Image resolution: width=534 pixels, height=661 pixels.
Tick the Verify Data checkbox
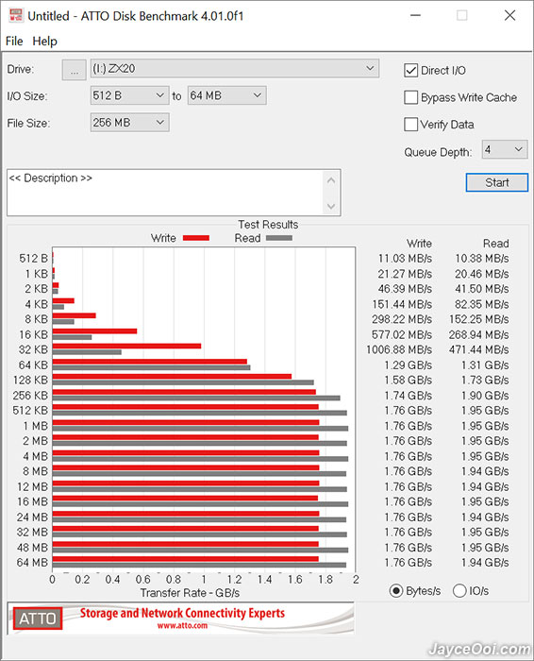(410, 125)
